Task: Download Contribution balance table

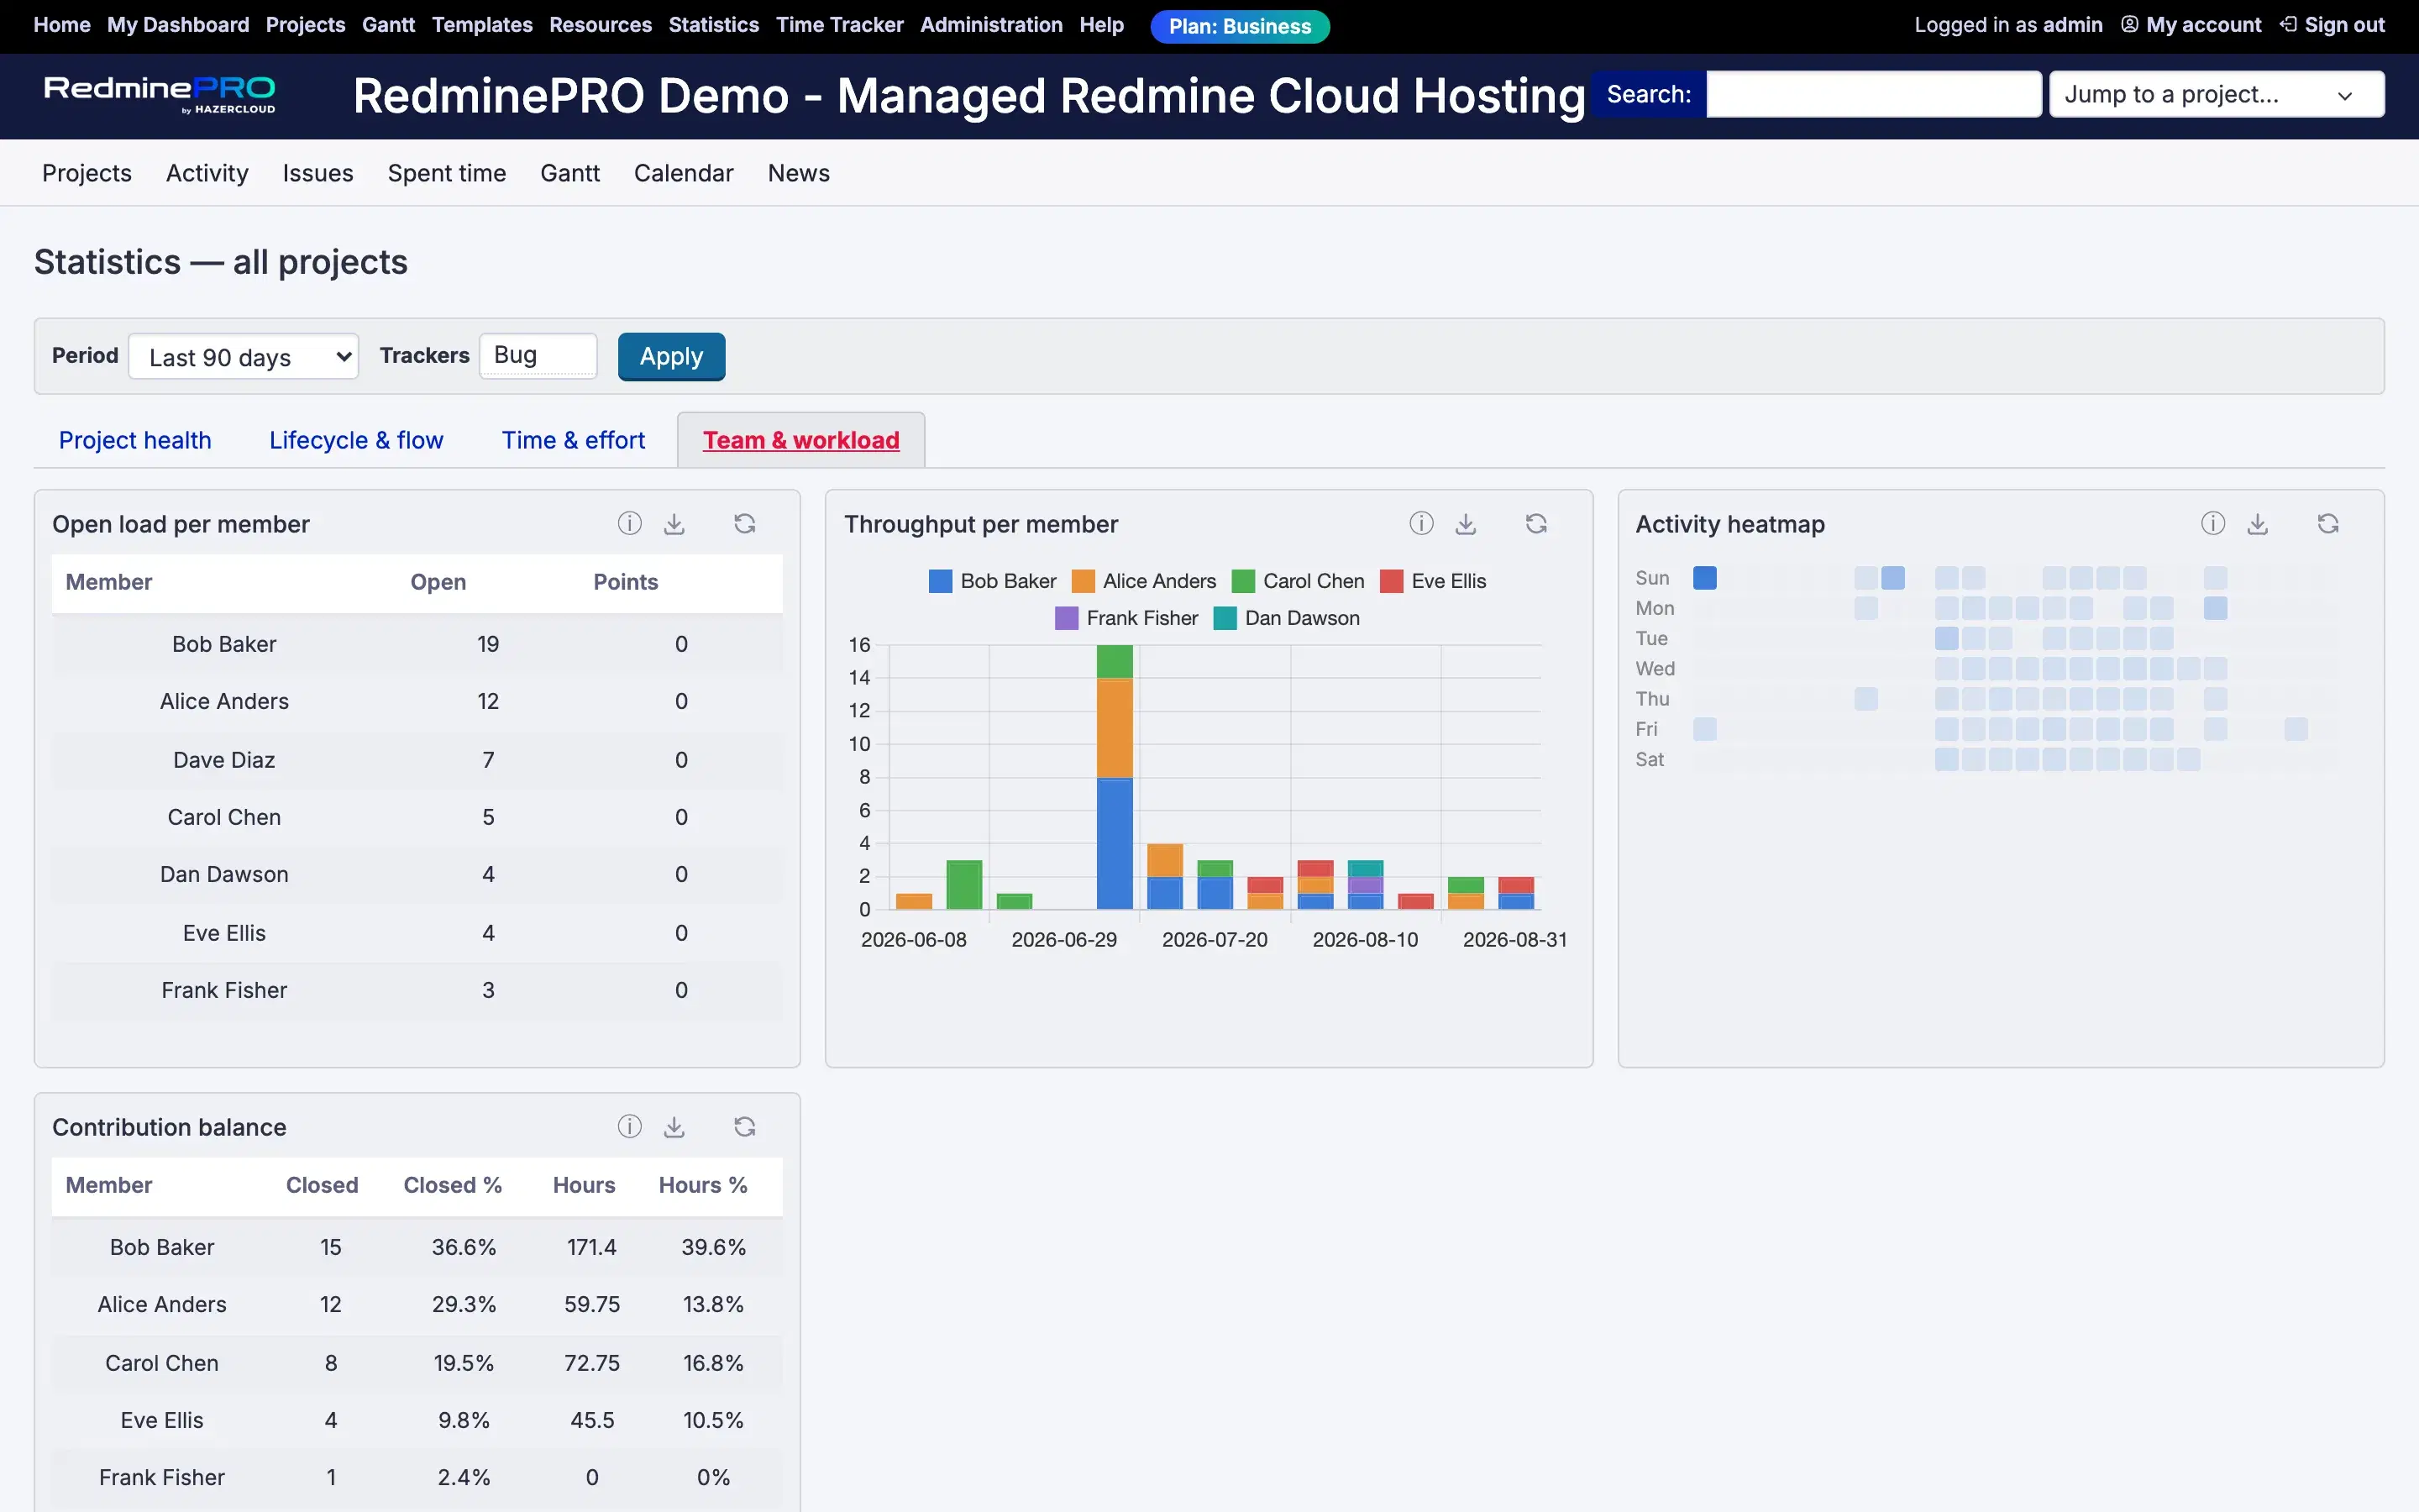Action: click(674, 1126)
